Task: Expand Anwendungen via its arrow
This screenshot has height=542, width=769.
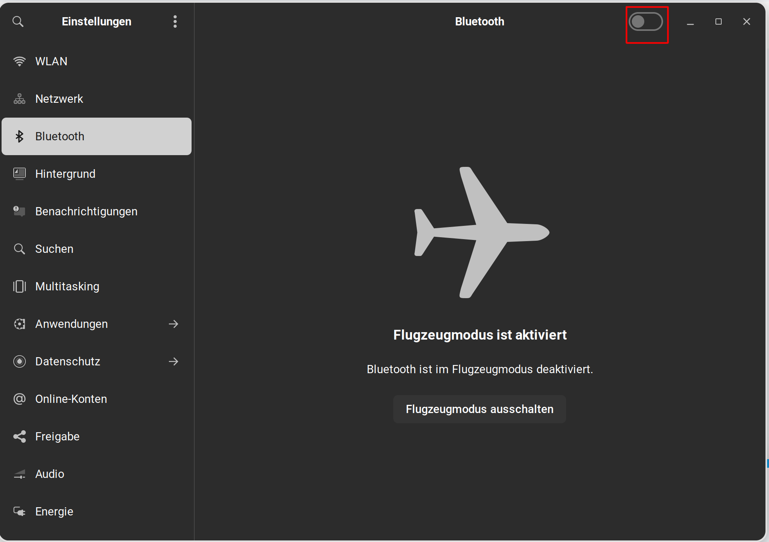Action: 174,324
